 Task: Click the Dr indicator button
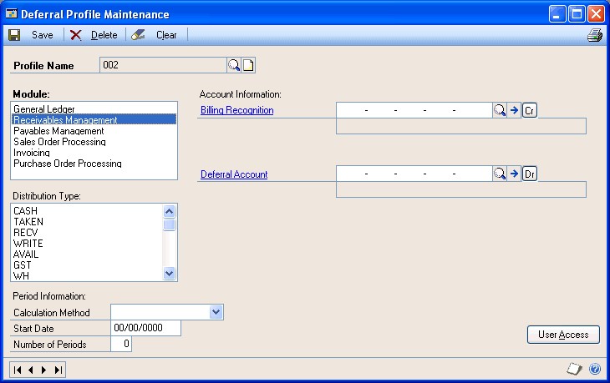530,174
